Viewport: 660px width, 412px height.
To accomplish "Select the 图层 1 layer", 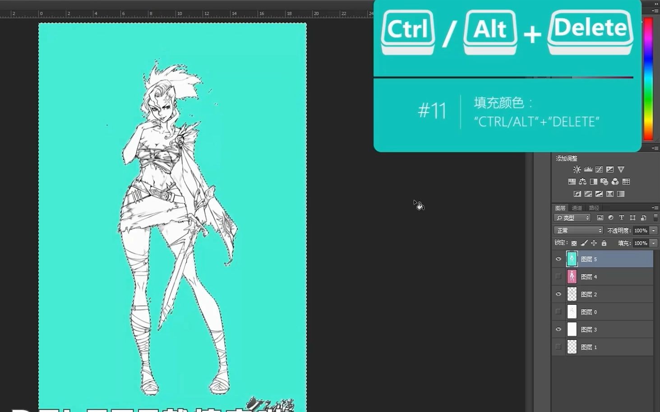I will (604, 347).
